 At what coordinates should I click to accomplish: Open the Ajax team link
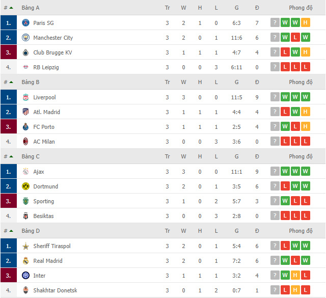pos(39,172)
